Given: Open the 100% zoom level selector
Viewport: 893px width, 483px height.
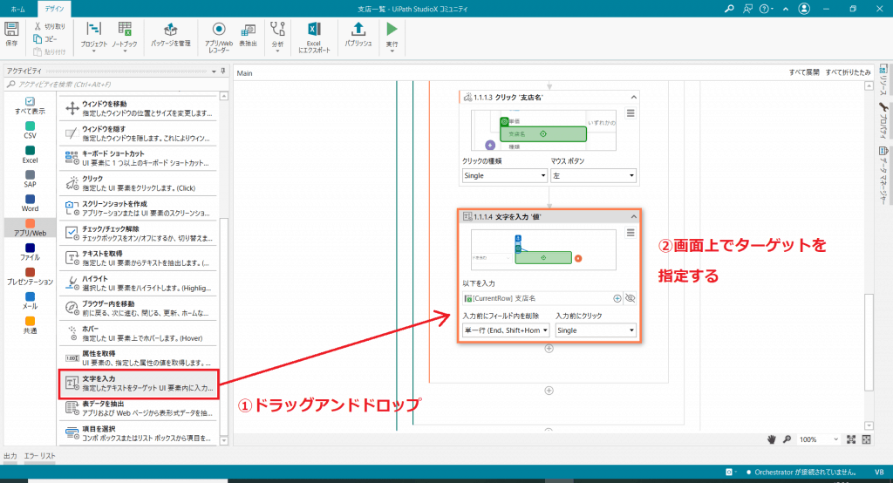Looking at the screenshot, I should click(x=819, y=439).
